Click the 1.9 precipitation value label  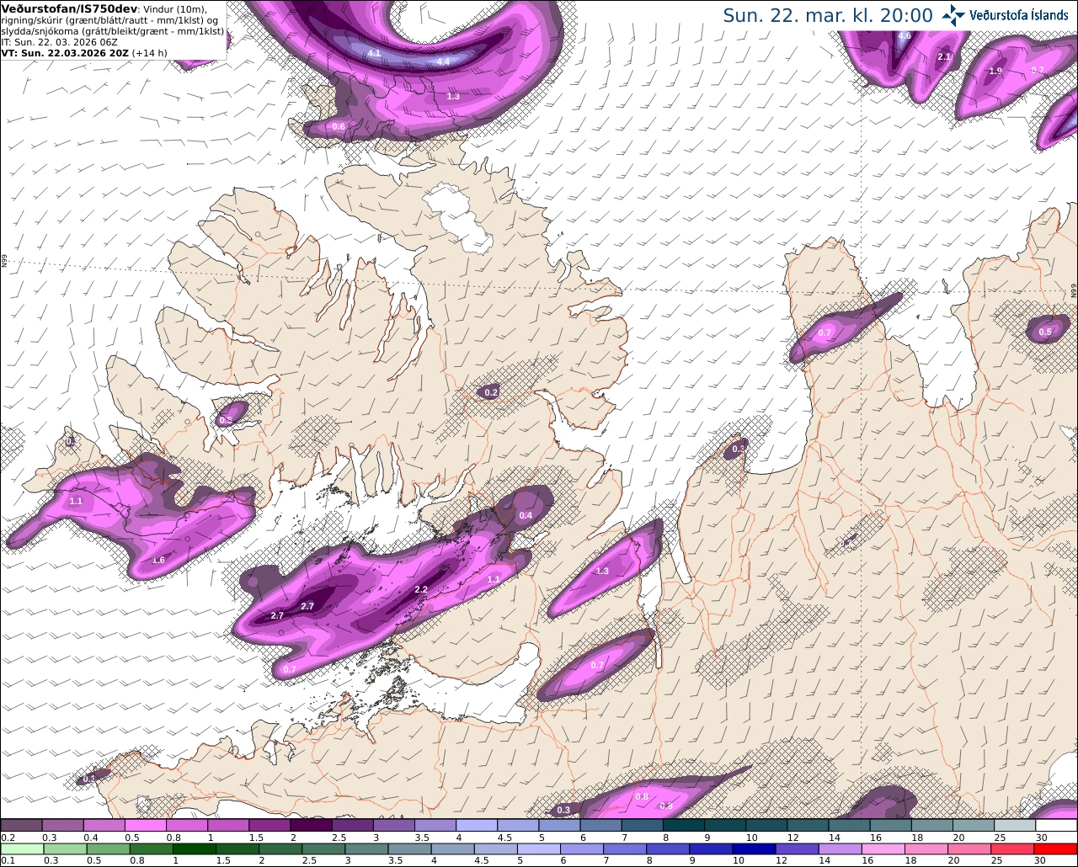(995, 72)
